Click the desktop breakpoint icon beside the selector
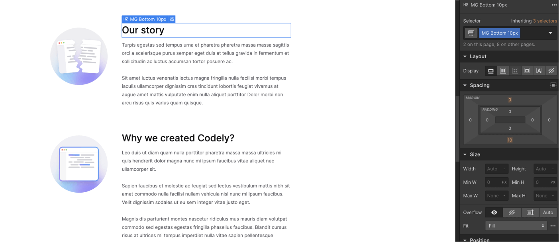Viewport: 559px width, 242px height. (x=471, y=33)
